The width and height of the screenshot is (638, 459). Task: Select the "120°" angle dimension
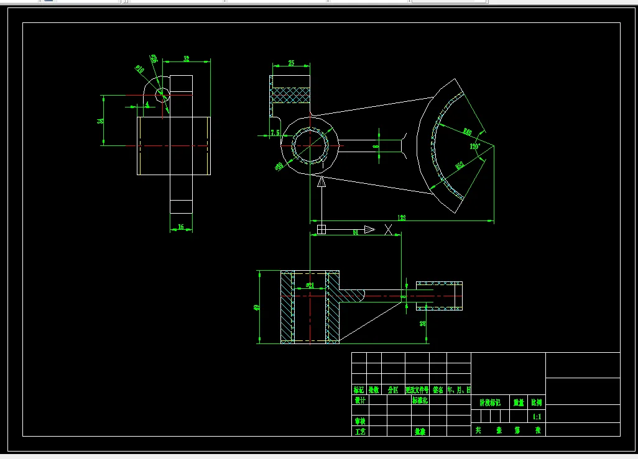pos(475,147)
